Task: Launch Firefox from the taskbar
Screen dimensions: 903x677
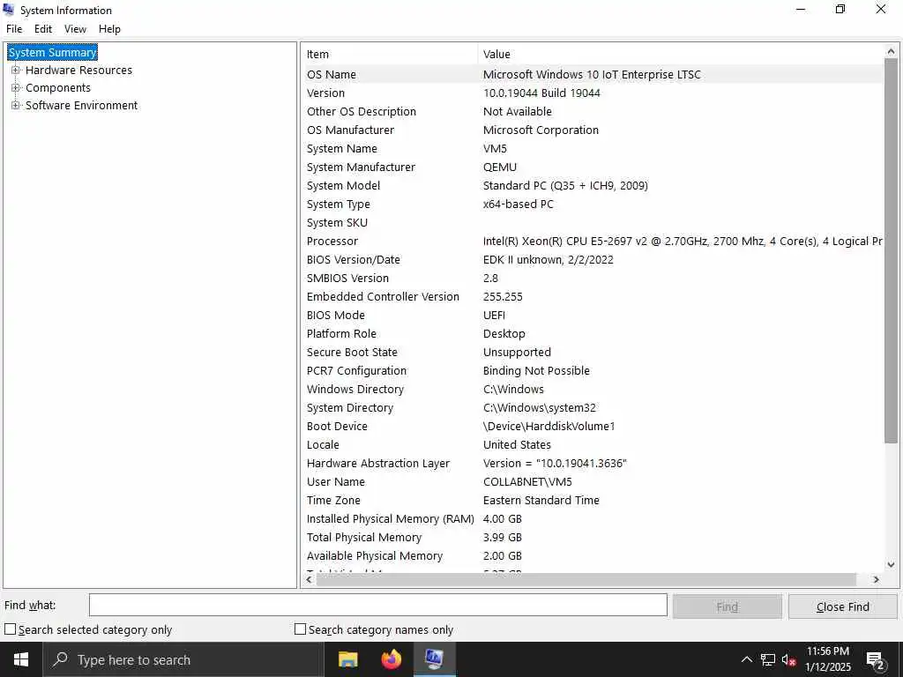Action: (391, 659)
